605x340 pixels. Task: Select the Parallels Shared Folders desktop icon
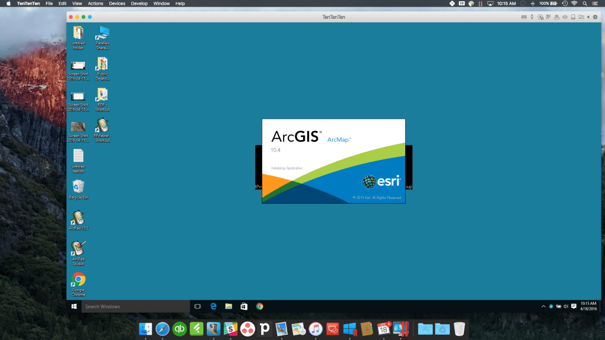(x=102, y=38)
